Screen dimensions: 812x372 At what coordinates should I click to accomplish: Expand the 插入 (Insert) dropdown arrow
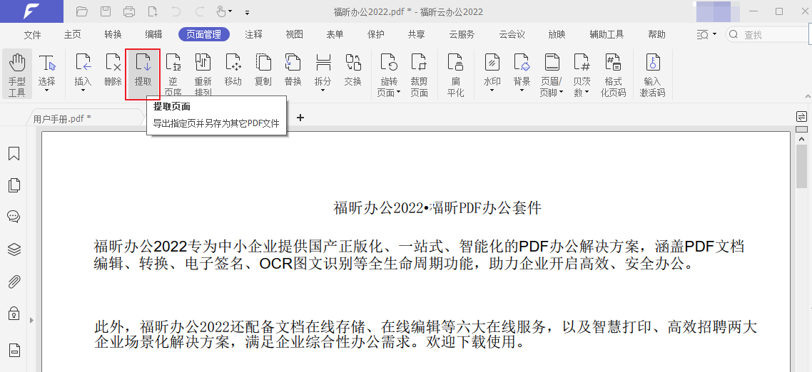83,91
